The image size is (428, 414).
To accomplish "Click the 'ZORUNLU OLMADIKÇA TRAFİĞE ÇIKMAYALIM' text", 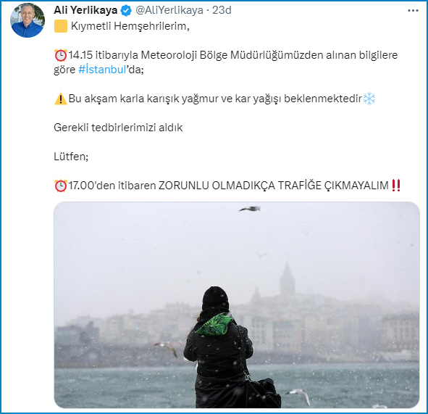I will tap(274, 186).
